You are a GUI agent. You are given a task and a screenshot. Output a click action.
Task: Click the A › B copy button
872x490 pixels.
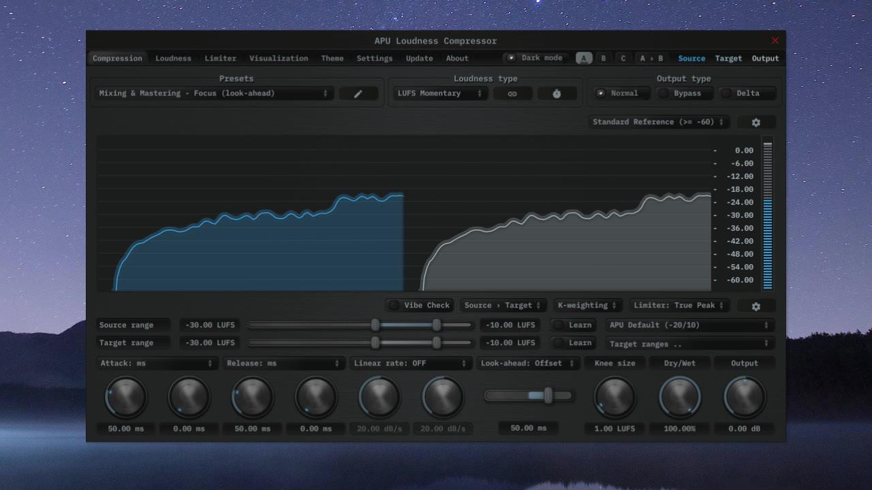(x=651, y=59)
